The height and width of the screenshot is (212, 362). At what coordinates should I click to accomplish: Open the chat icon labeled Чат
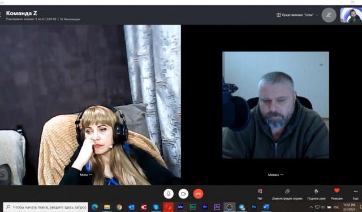pyautogui.click(x=260, y=194)
